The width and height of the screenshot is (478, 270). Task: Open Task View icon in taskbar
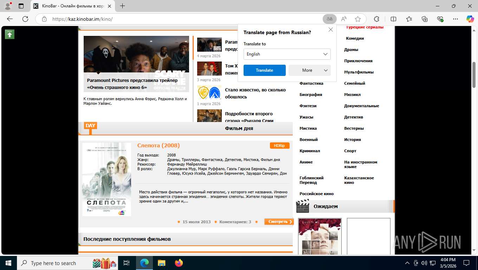[x=127, y=263]
